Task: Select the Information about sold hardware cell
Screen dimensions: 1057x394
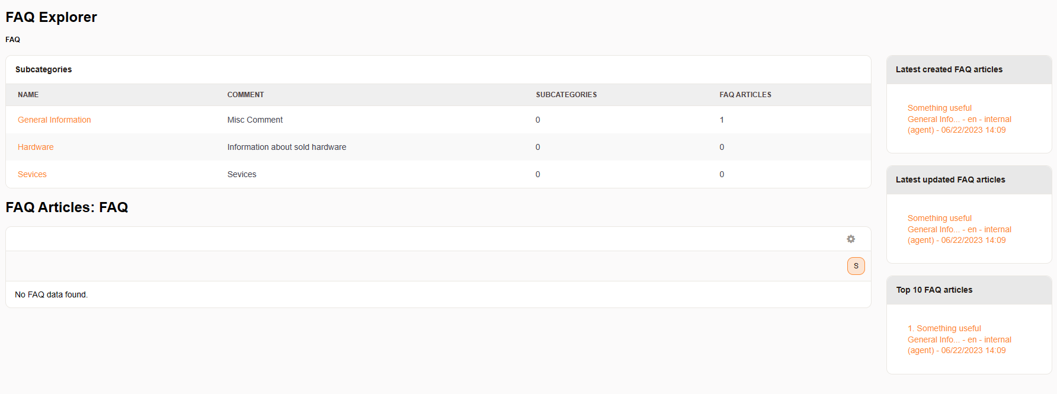Action: tap(287, 147)
